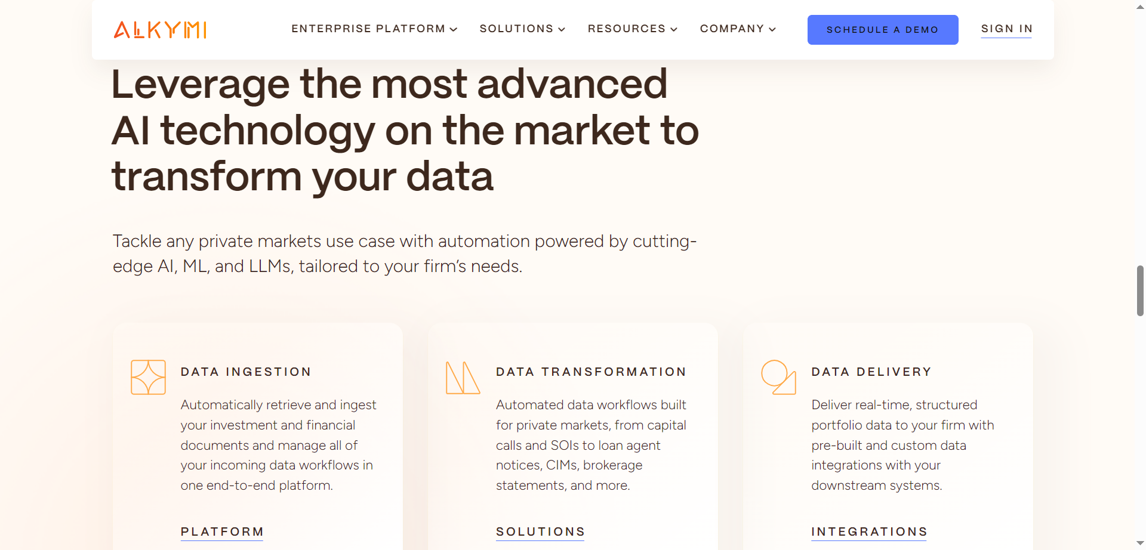
Task: Click the Schedule a Demo button
Action: click(883, 29)
